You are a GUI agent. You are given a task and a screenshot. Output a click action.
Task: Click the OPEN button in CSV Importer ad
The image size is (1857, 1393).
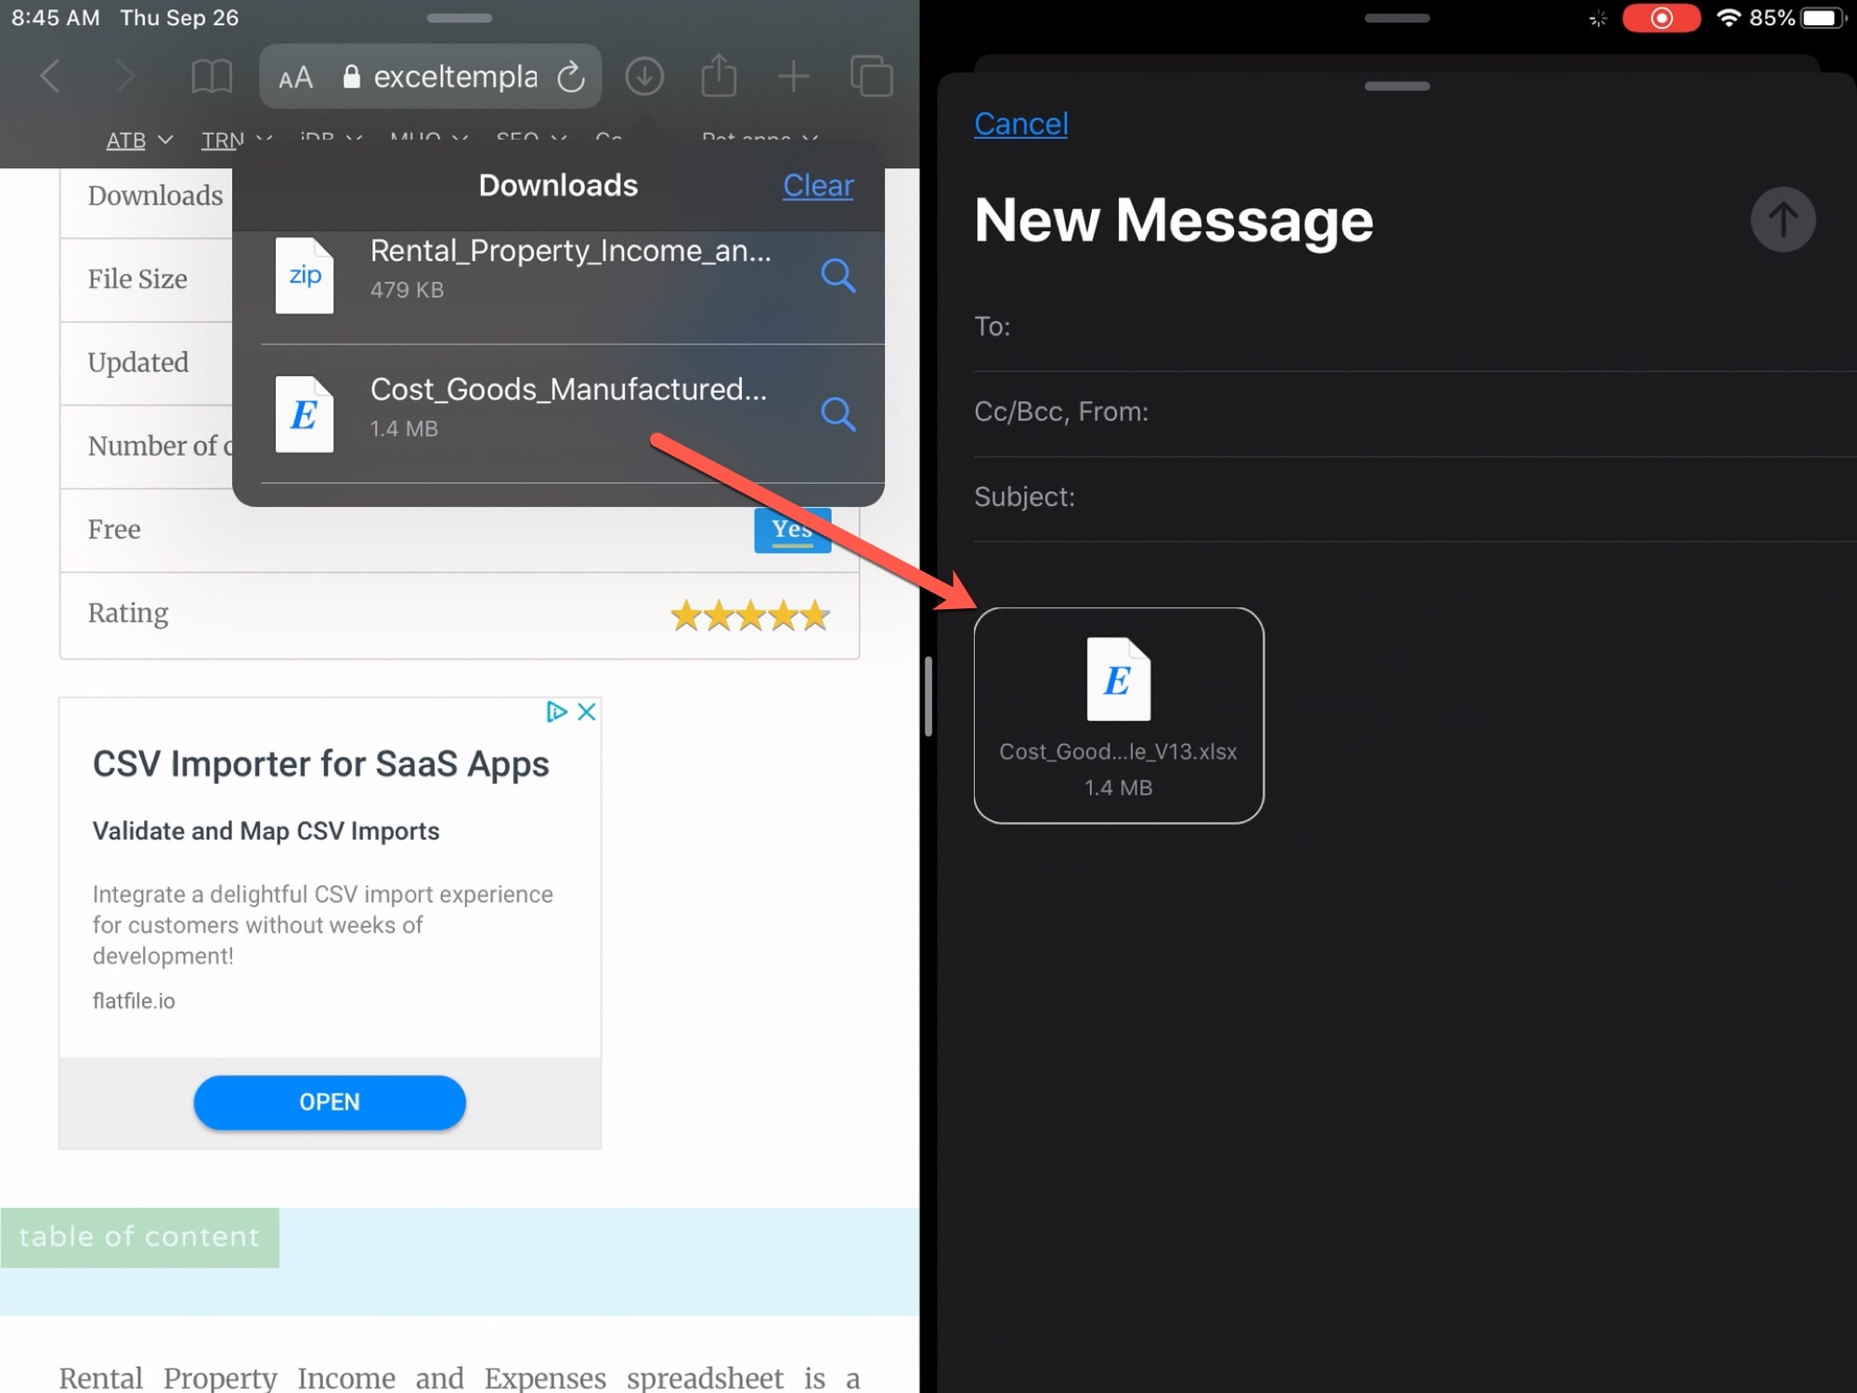(x=331, y=1101)
